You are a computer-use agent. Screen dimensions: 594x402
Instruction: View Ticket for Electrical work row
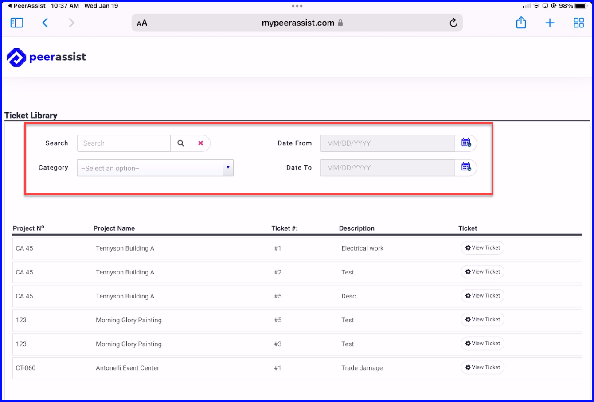[x=483, y=248]
